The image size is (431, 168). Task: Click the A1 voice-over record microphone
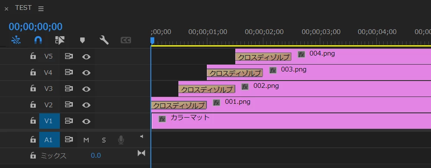pos(121,140)
